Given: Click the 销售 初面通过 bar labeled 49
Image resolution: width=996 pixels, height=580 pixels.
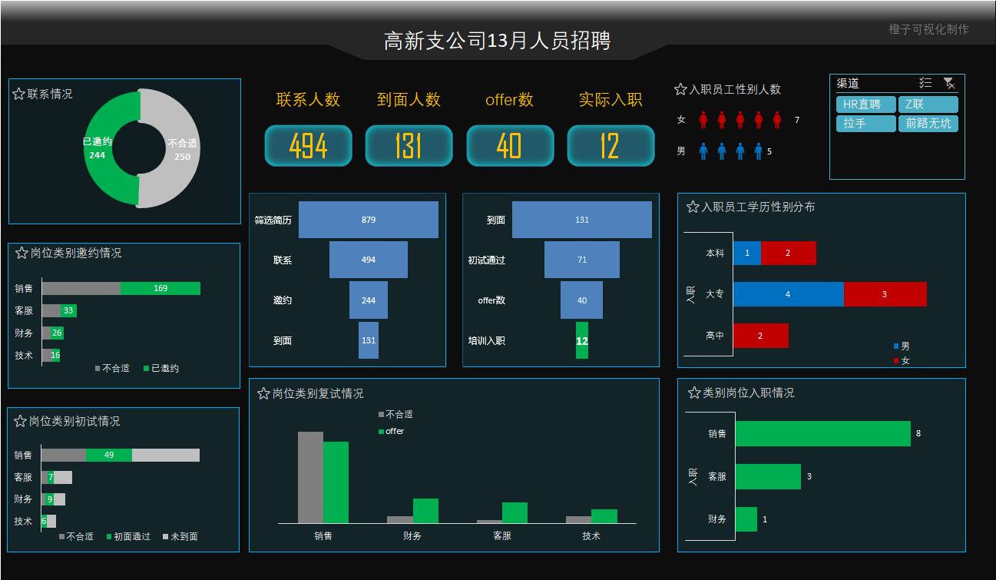Looking at the screenshot, I should pyautogui.click(x=108, y=455).
